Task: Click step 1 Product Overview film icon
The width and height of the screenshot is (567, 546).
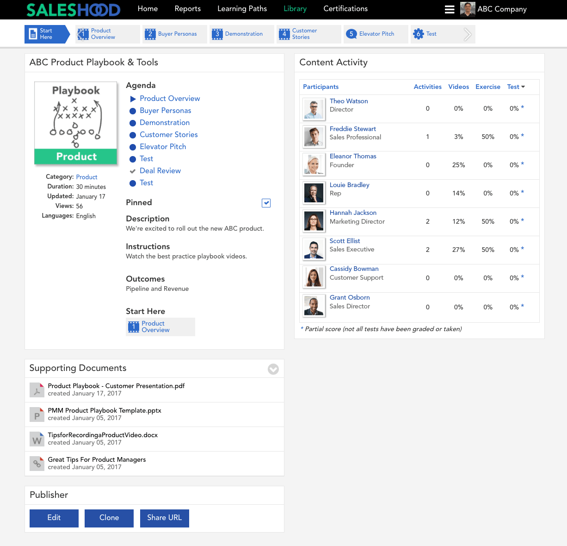Action: (x=83, y=34)
